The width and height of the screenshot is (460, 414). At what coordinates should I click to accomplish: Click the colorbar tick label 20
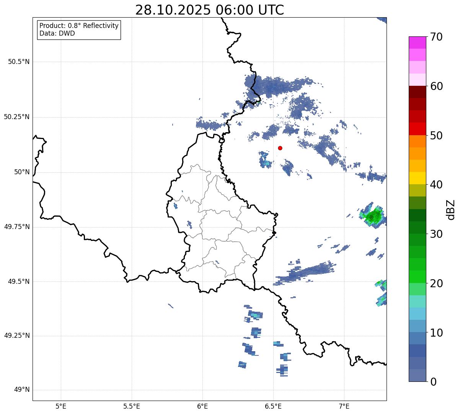[436, 283]
